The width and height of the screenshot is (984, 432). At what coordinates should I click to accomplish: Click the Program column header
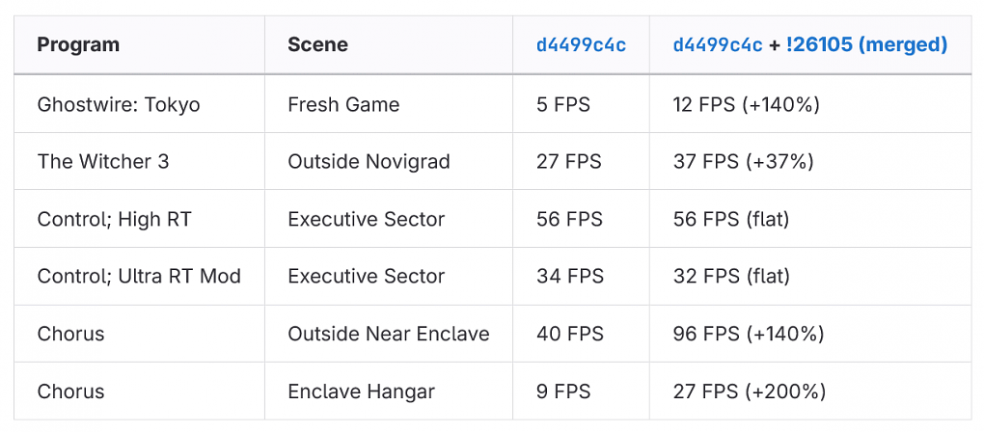click(78, 45)
